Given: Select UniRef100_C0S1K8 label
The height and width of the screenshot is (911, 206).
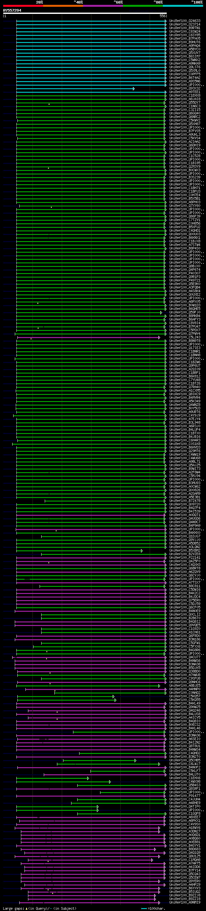Looking at the screenshot, I should tap(185, 444).
